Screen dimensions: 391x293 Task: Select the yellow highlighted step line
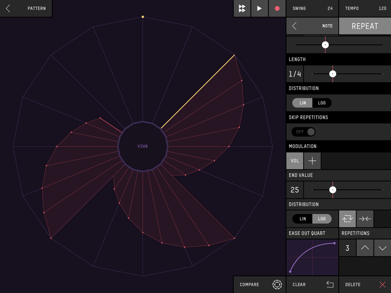point(198,91)
